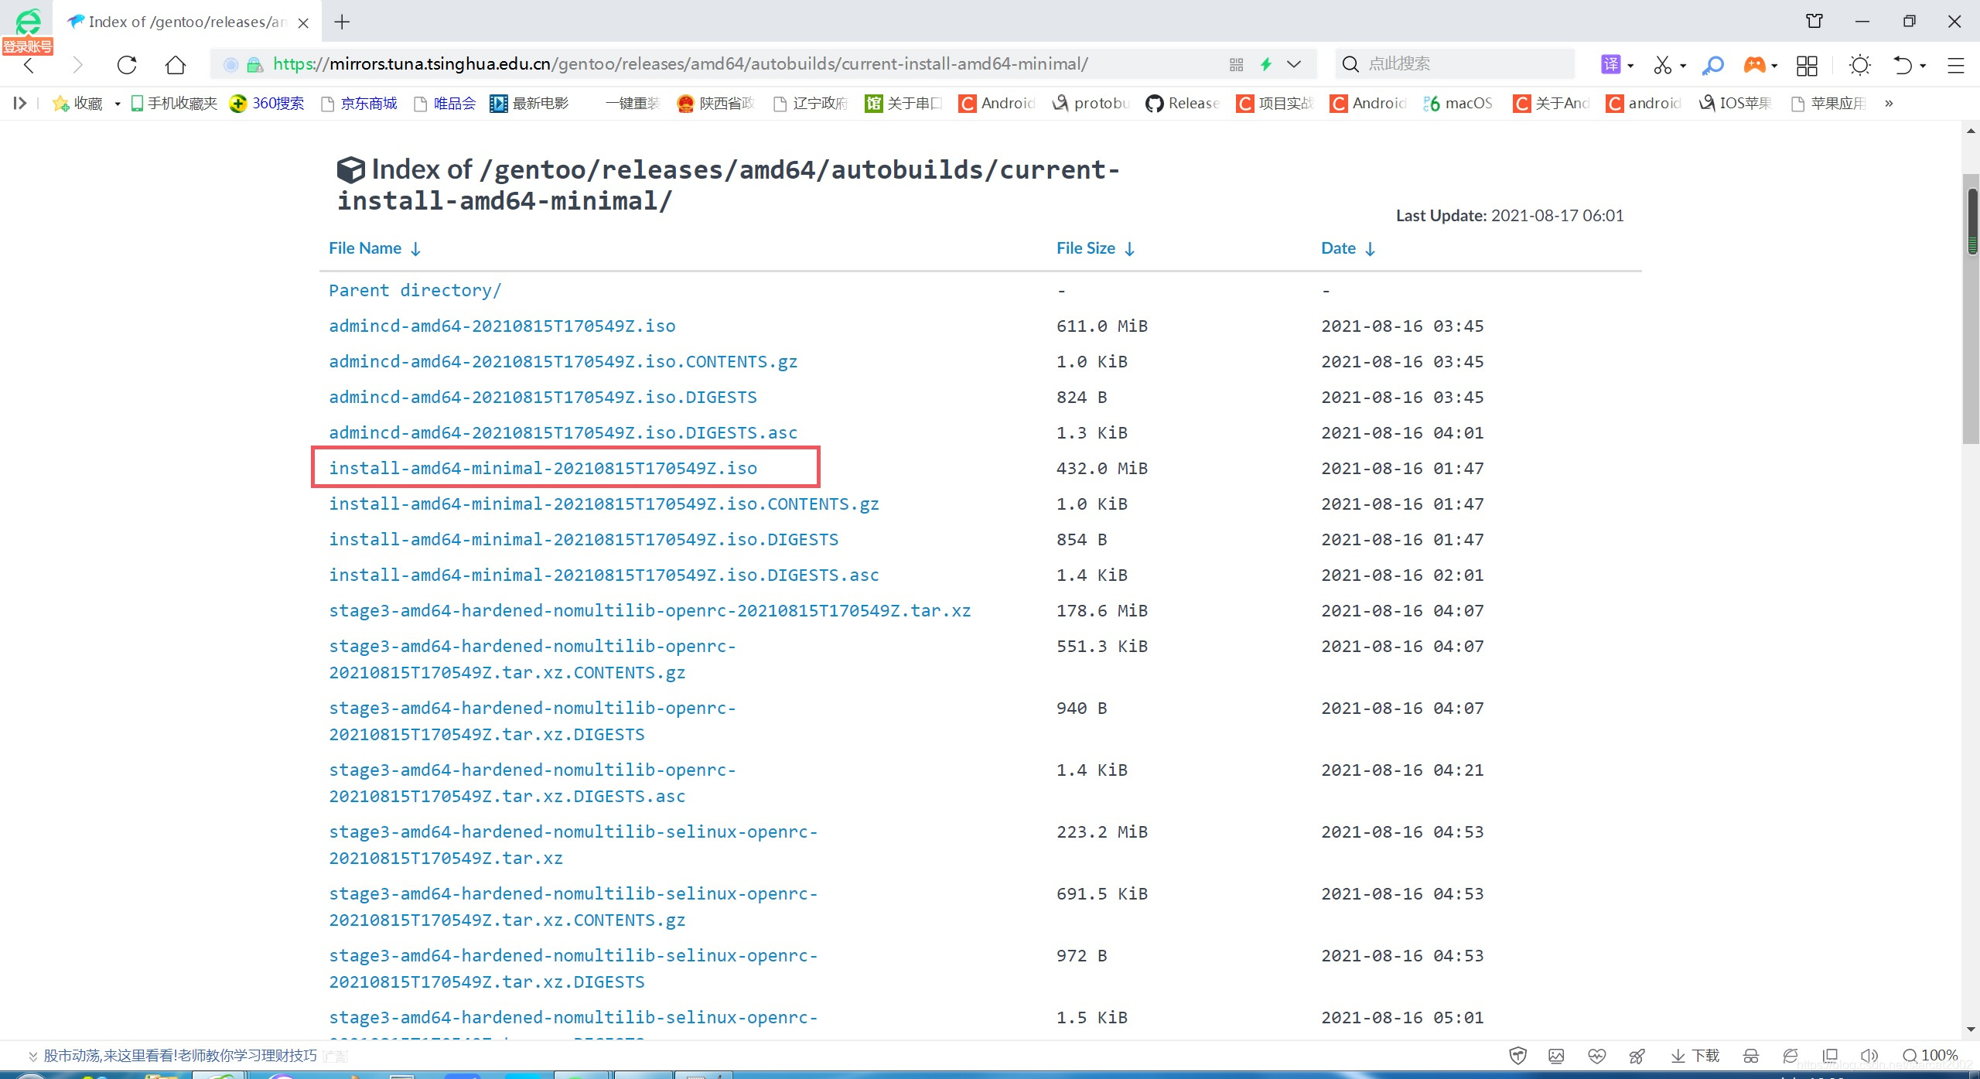The width and height of the screenshot is (1980, 1079).
Task: Toggle the speaker mute icon in status bar
Action: coord(1869,1056)
